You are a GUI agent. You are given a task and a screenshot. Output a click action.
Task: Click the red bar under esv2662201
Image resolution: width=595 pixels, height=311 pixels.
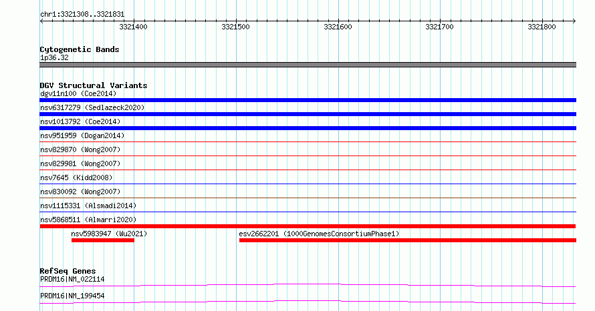(408, 240)
